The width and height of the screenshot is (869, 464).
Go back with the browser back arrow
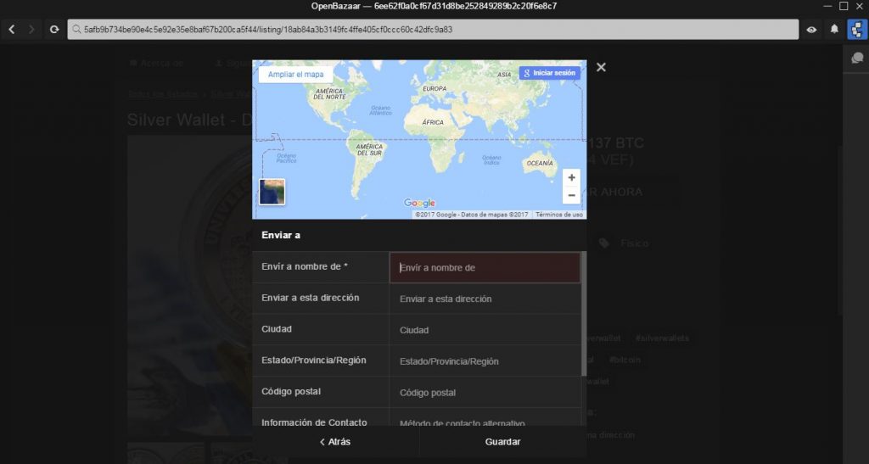click(x=12, y=30)
